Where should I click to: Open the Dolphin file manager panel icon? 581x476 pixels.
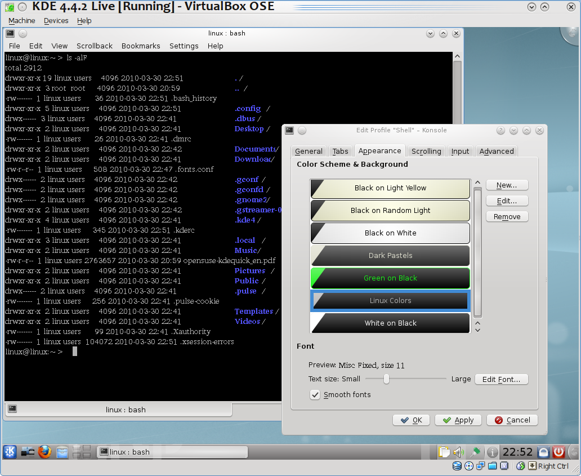click(62, 452)
